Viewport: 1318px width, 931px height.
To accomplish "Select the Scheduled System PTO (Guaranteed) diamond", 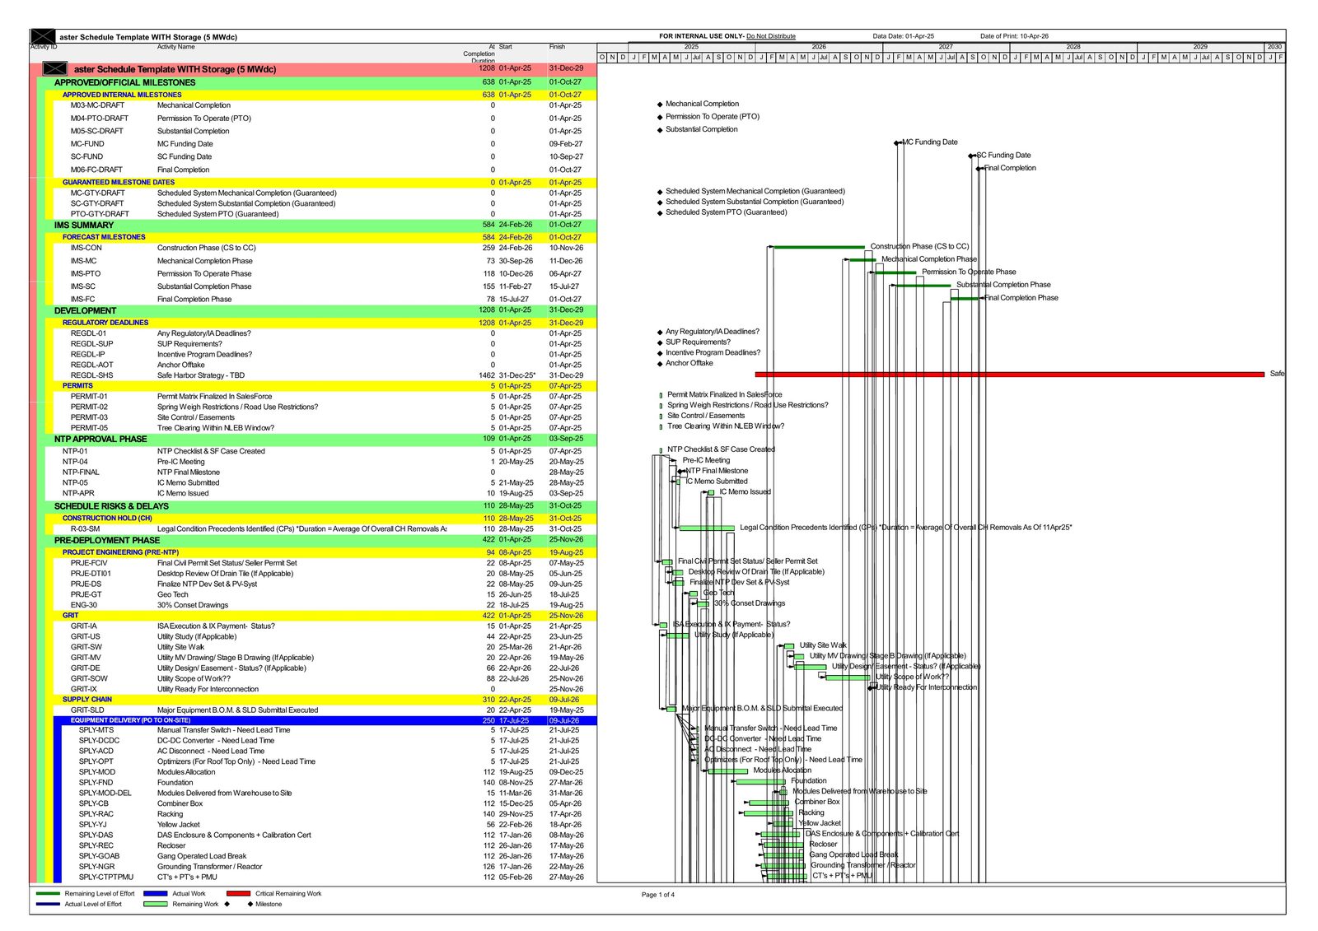I will 659,212.
